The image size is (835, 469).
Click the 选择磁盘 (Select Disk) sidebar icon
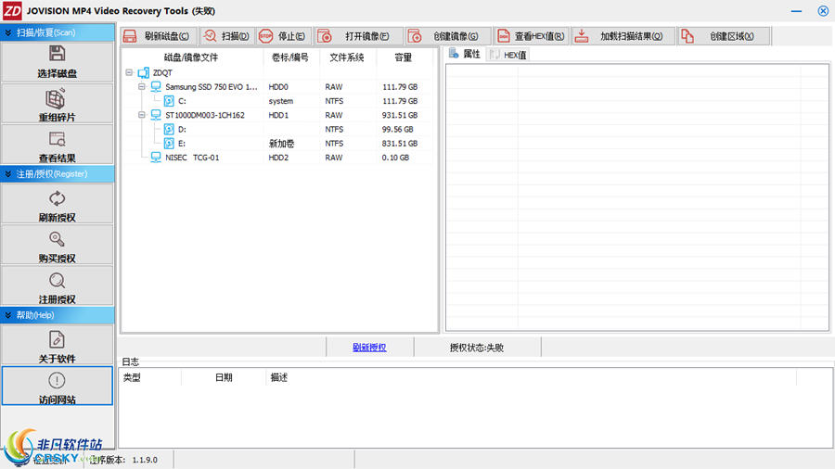[57, 62]
